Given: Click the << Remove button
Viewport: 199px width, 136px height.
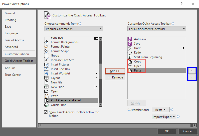Looking at the screenshot, I should tap(115, 77).
